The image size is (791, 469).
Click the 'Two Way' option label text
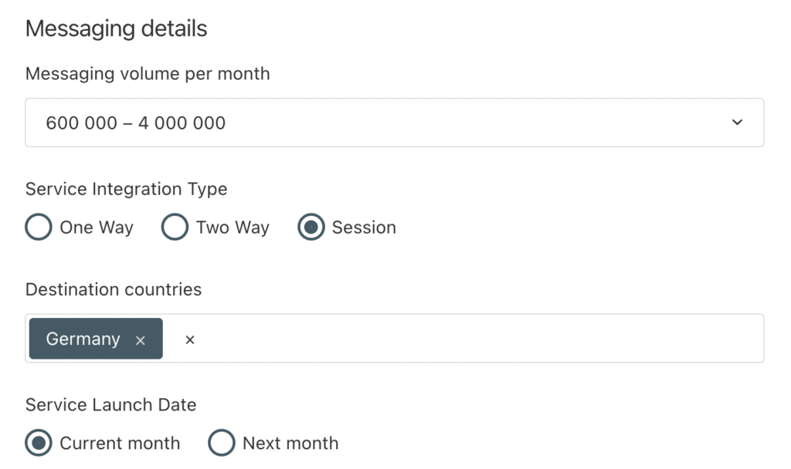[x=233, y=228]
